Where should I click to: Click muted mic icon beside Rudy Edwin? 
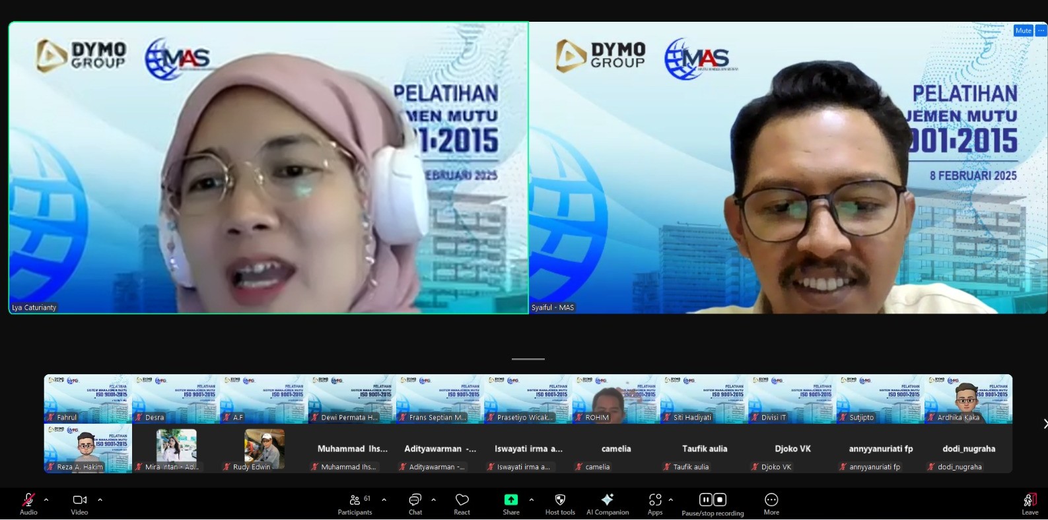coord(227,467)
